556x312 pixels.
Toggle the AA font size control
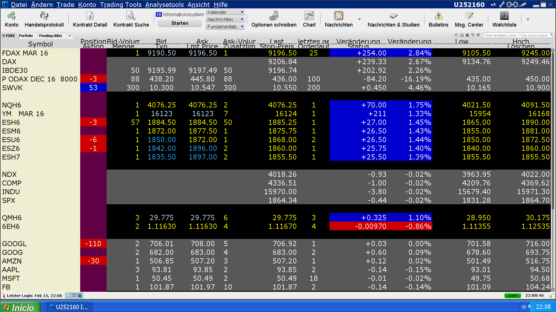click(493, 5)
